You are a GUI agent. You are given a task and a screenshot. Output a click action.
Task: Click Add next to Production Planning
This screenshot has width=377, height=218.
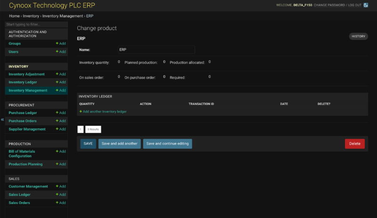[x=61, y=164]
